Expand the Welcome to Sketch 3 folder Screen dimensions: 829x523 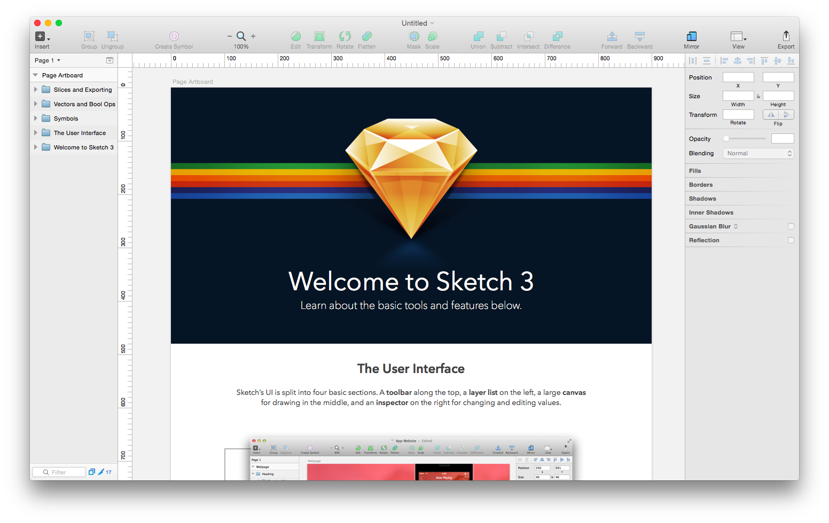point(36,147)
